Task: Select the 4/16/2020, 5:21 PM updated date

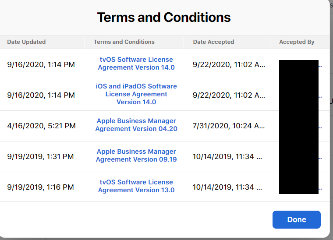Action: [x=41, y=126]
